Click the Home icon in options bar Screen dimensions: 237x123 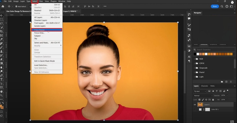coord(3,6)
